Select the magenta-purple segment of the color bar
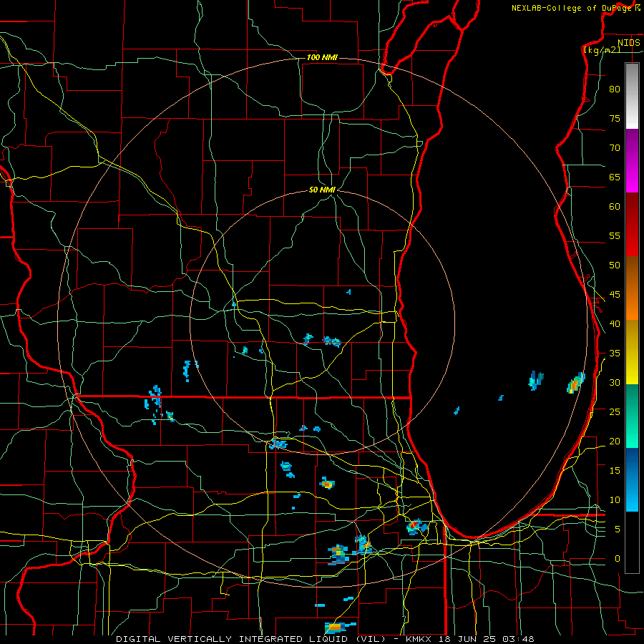Viewport: 644px width, 644px height. 632,161
